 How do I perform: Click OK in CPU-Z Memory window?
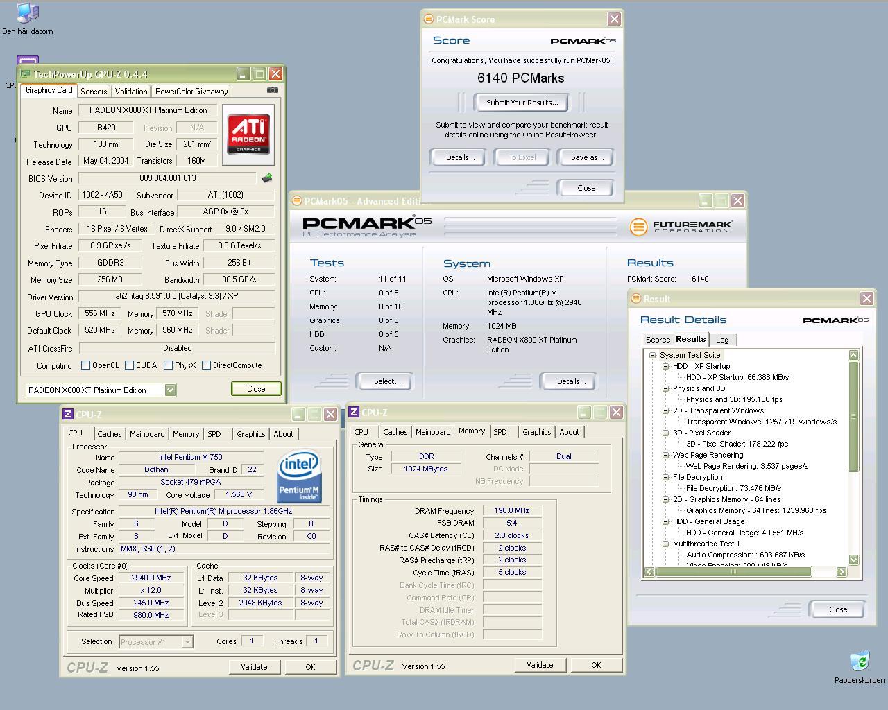[x=596, y=665]
